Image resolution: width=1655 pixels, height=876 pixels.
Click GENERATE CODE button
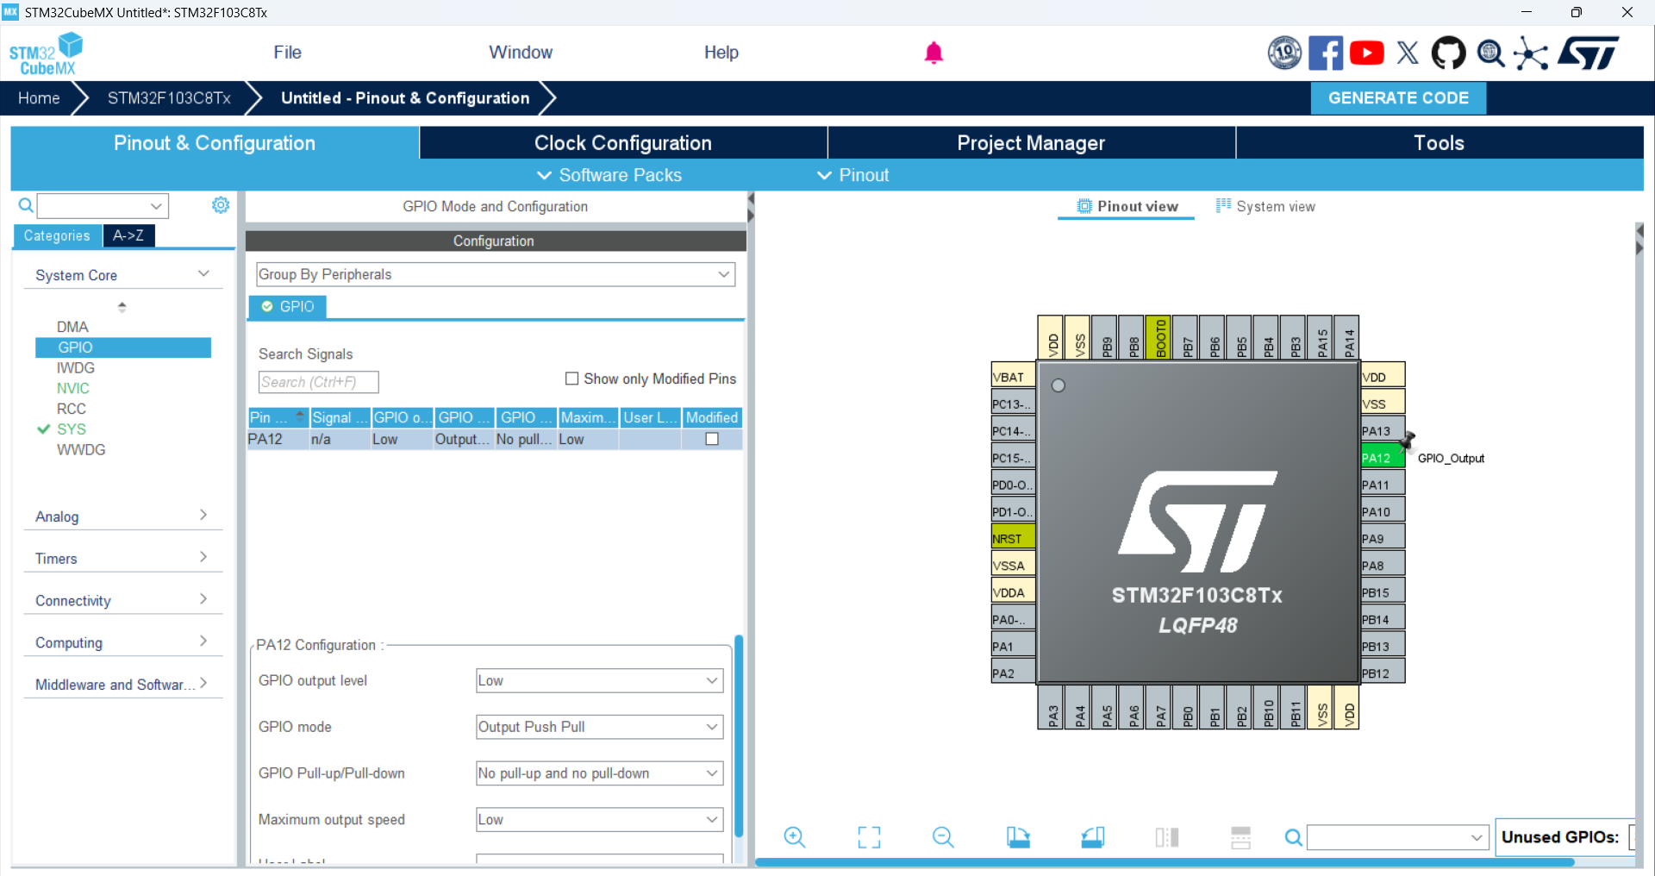click(x=1398, y=98)
